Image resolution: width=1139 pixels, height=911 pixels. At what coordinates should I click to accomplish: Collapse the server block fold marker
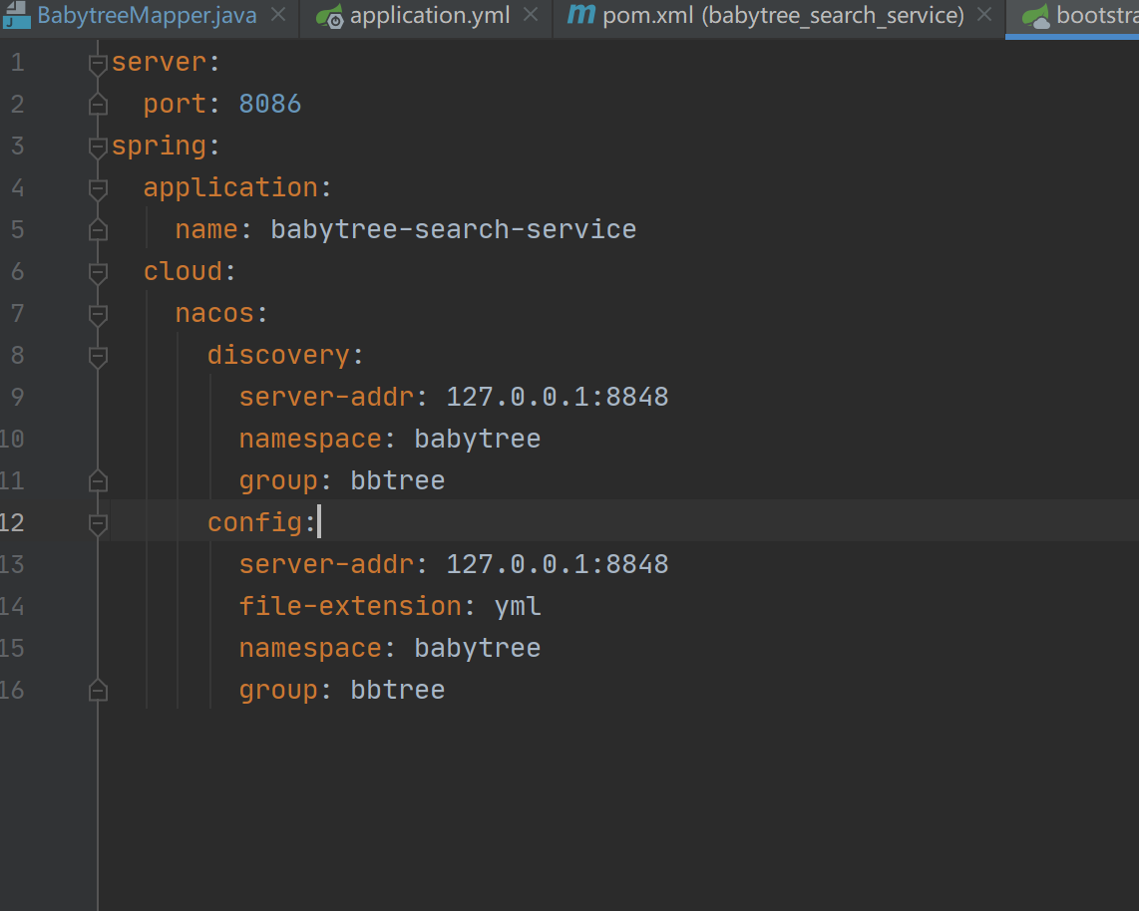pyautogui.click(x=98, y=64)
